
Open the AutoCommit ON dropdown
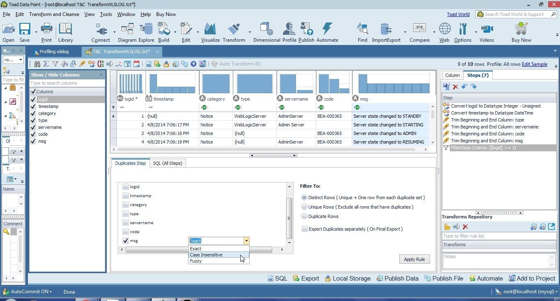pos(50,292)
